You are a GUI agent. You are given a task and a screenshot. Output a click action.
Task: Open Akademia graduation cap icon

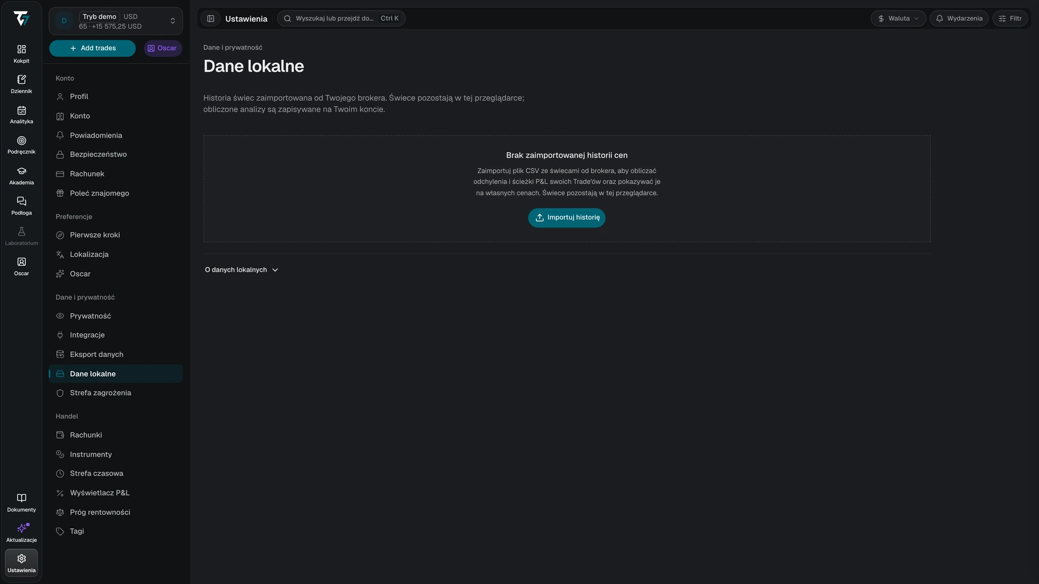click(x=22, y=176)
